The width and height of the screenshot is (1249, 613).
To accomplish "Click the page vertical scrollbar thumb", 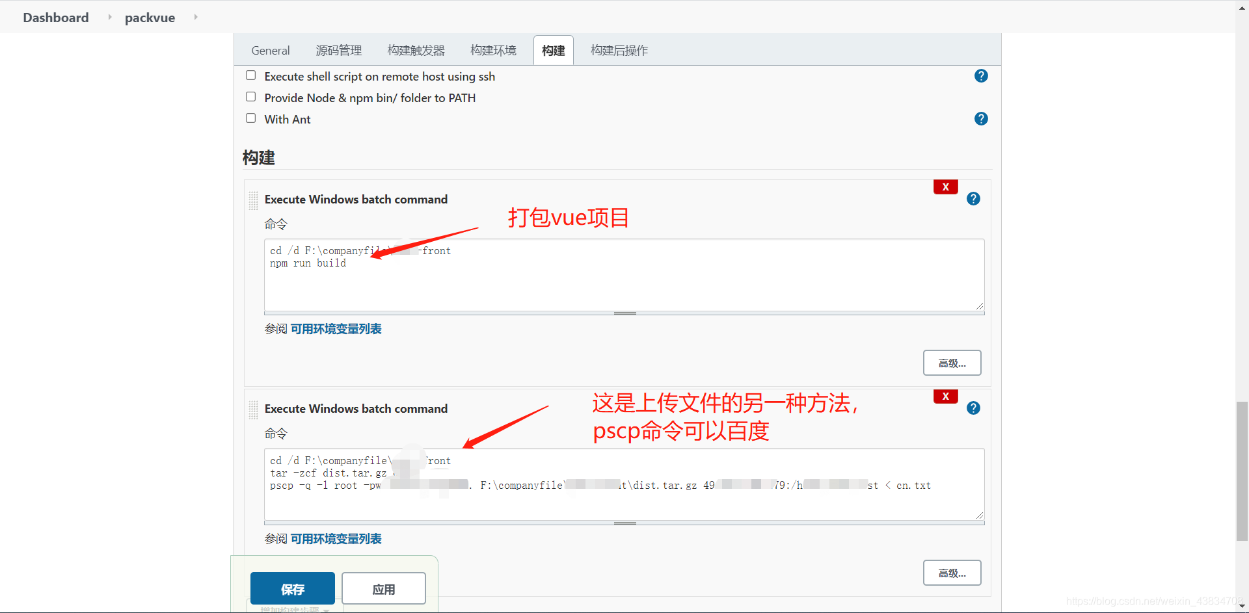I will (x=1242, y=471).
